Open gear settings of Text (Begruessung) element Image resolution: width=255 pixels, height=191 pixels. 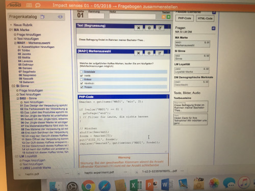(x=149, y=28)
